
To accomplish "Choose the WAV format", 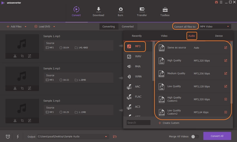I will click(138, 56).
